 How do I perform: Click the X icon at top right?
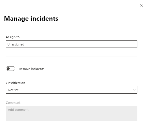click(141, 5)
